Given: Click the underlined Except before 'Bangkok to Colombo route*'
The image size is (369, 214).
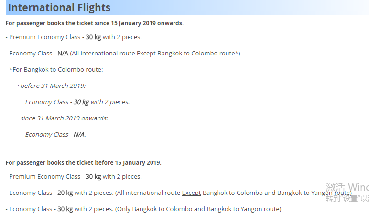Looking at the screenshot, I should click(146, 53).
